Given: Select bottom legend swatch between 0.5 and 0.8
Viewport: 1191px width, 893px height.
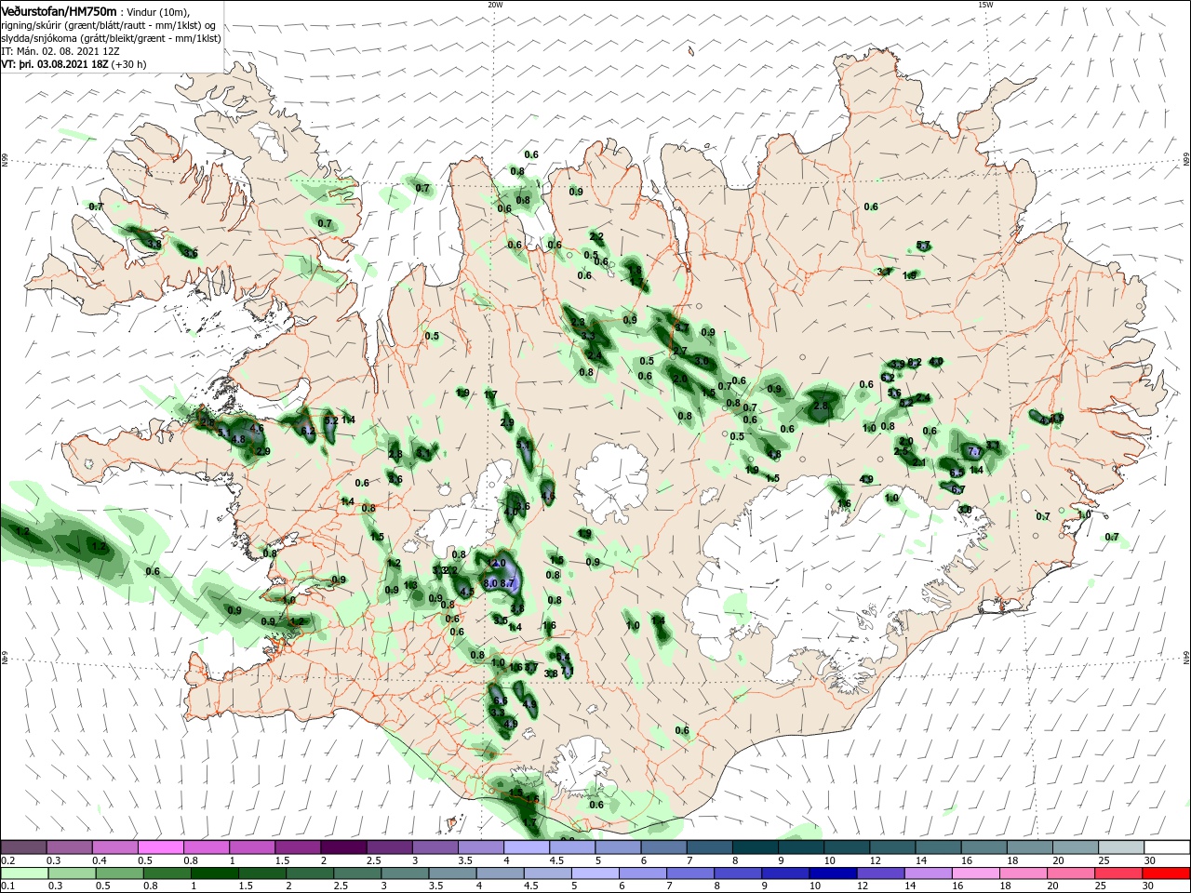Looking at the screenshot, I should [x=119, y=873].
